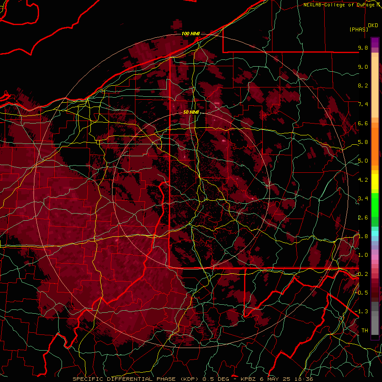Select the orange band on the color bar
This screenshot has height=382, width=382.
pos(375,146)
